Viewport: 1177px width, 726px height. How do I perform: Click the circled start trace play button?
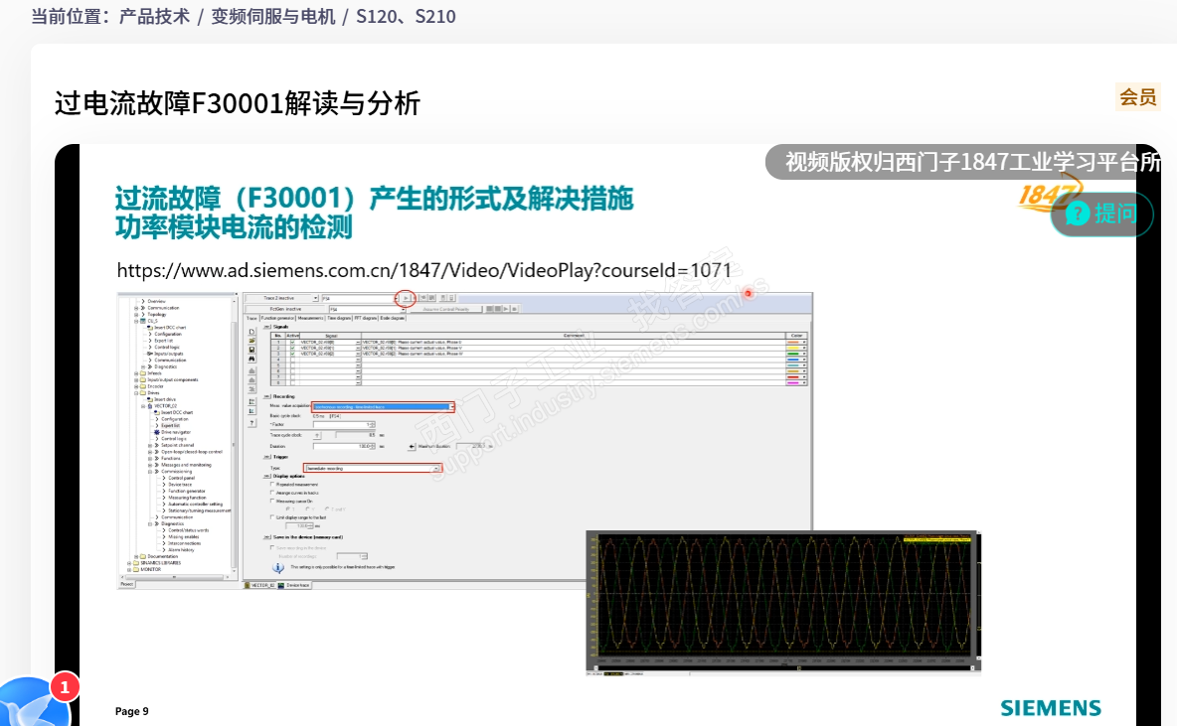[407, 298]
